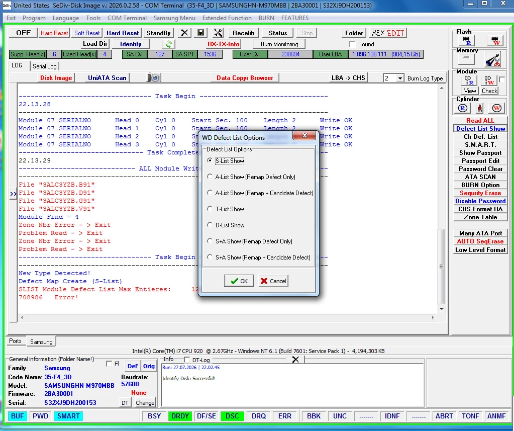Click the Disk Image button
Image resolution: width=514 pixels, height=431 pixels.
point(56,78)
